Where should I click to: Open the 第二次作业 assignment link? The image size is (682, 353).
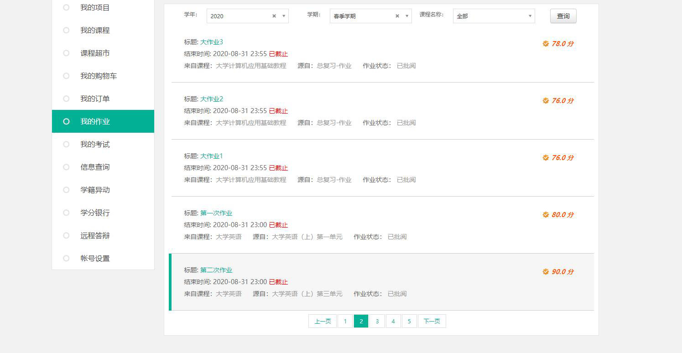[x=216, y=270]
